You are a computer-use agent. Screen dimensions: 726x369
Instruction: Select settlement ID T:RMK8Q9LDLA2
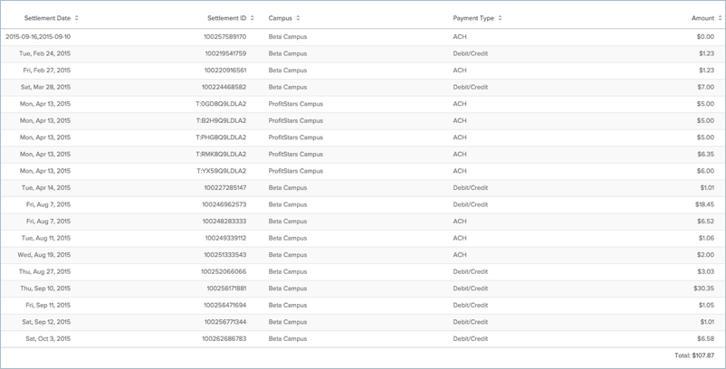tap(221, 154)
